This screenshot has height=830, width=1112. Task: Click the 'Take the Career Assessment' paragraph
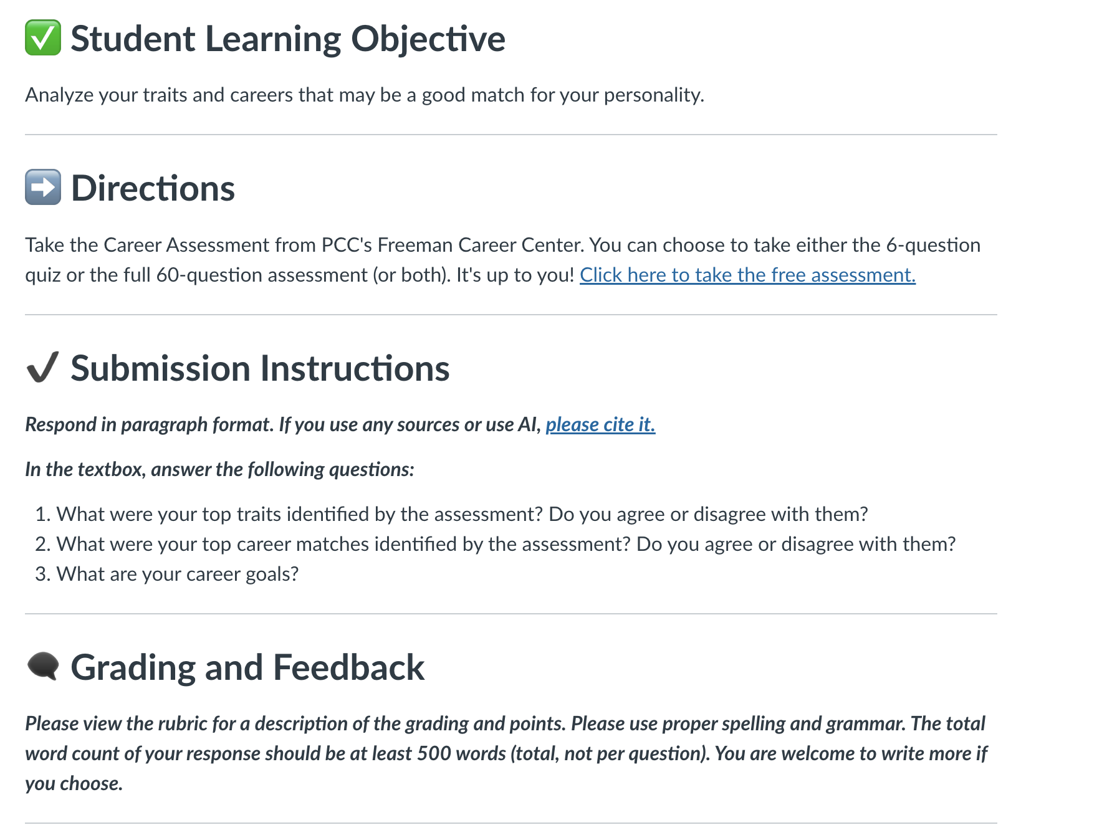(x=503, y=260)
